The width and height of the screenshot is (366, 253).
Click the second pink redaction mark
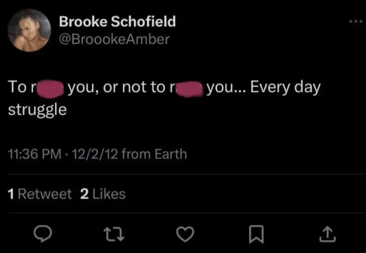[x=189, y=89]
